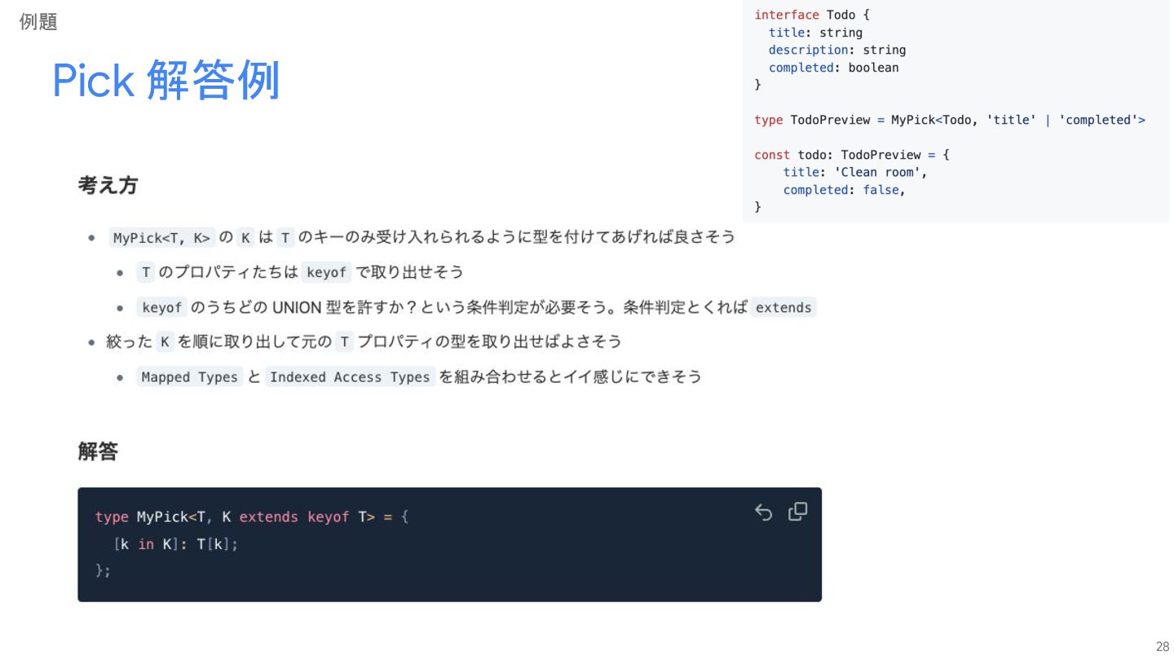Viewport: 1174px width, 660px height.
Task: Click the 'Indexed Access Types' inline code tag
Action: (350, 377)
